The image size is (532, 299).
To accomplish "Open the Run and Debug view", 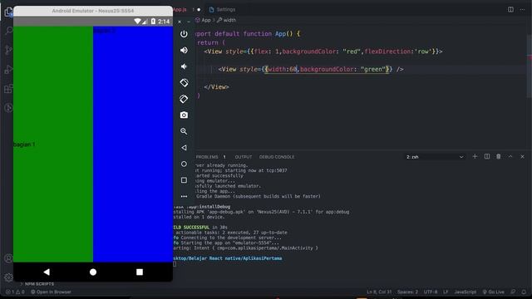I will click(x=9, y=70).
